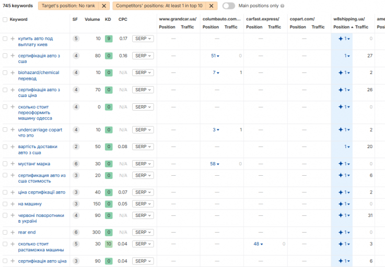Click plus icon for 'на машину'

pyautogui.click(x=13, y=204)
